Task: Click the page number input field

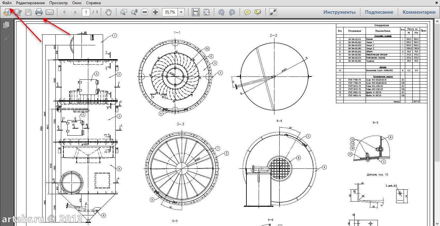Action: [86, 12]
